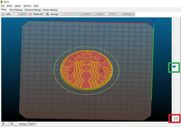Click the 3.12 layer height value

(x=175, y=119)
